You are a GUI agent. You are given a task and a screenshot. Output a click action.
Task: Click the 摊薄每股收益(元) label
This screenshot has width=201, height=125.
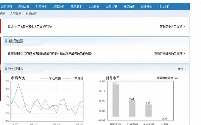tap(168, 78)
